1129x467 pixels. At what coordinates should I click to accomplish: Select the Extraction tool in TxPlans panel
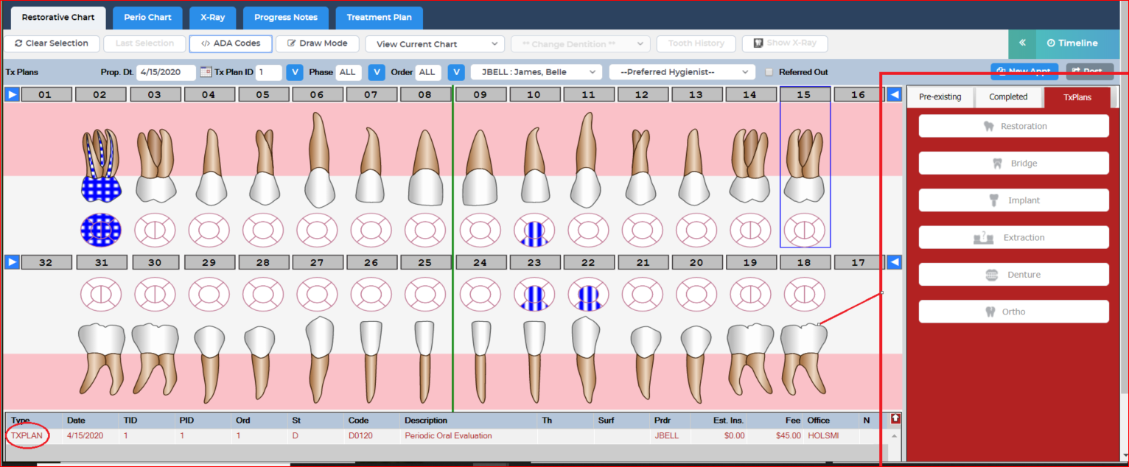[x=1013, y=237]
